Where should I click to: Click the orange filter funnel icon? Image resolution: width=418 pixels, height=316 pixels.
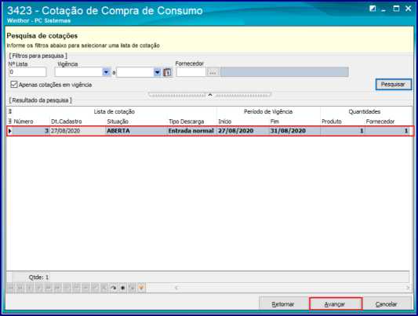[x=141, y=288]
